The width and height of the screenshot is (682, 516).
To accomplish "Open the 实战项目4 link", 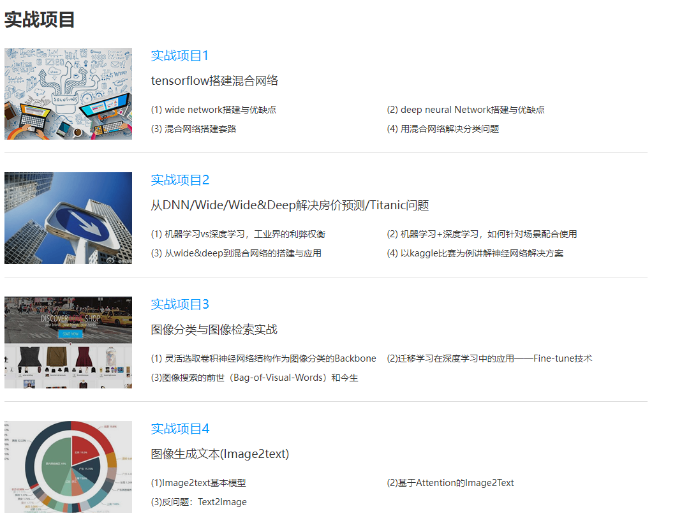I will click(180, 429).
